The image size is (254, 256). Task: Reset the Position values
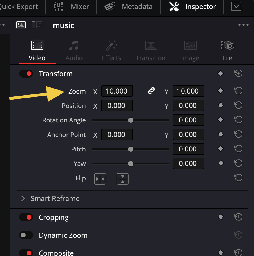click(x=238, y=105)
